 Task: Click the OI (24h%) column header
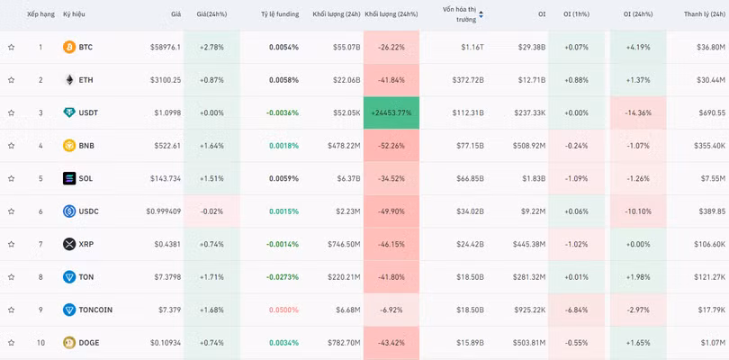[x=639, y=14]
